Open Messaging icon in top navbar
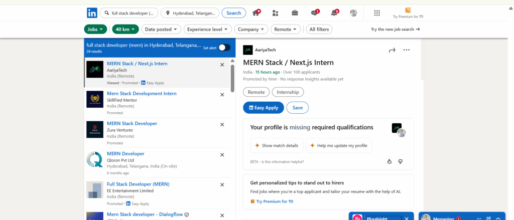 click(x=315, y=13)
